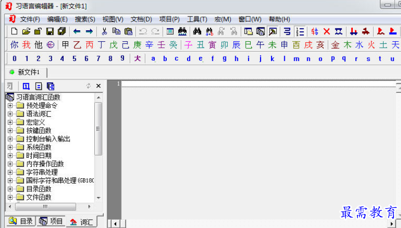Click the red X toolbar icon
Viewport: 401px width, 228px height.
point(327,31)
